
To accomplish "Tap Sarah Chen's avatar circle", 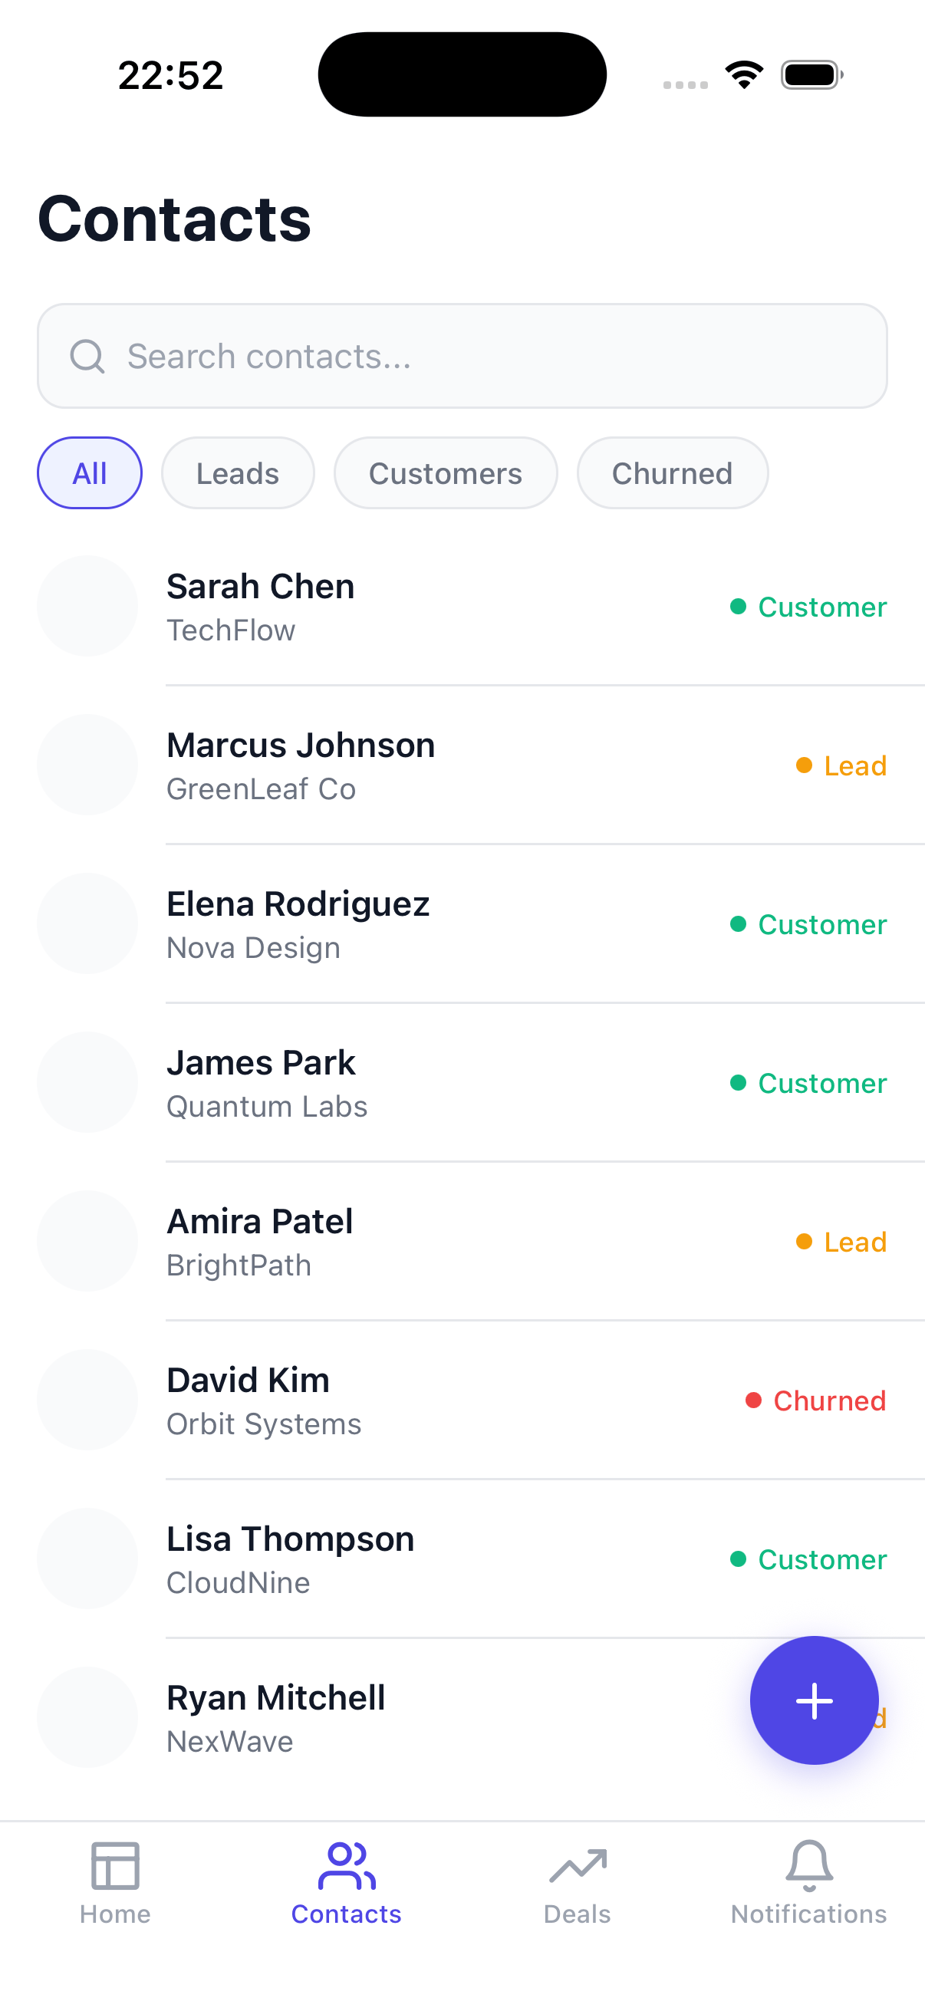I will click(87, 606).
